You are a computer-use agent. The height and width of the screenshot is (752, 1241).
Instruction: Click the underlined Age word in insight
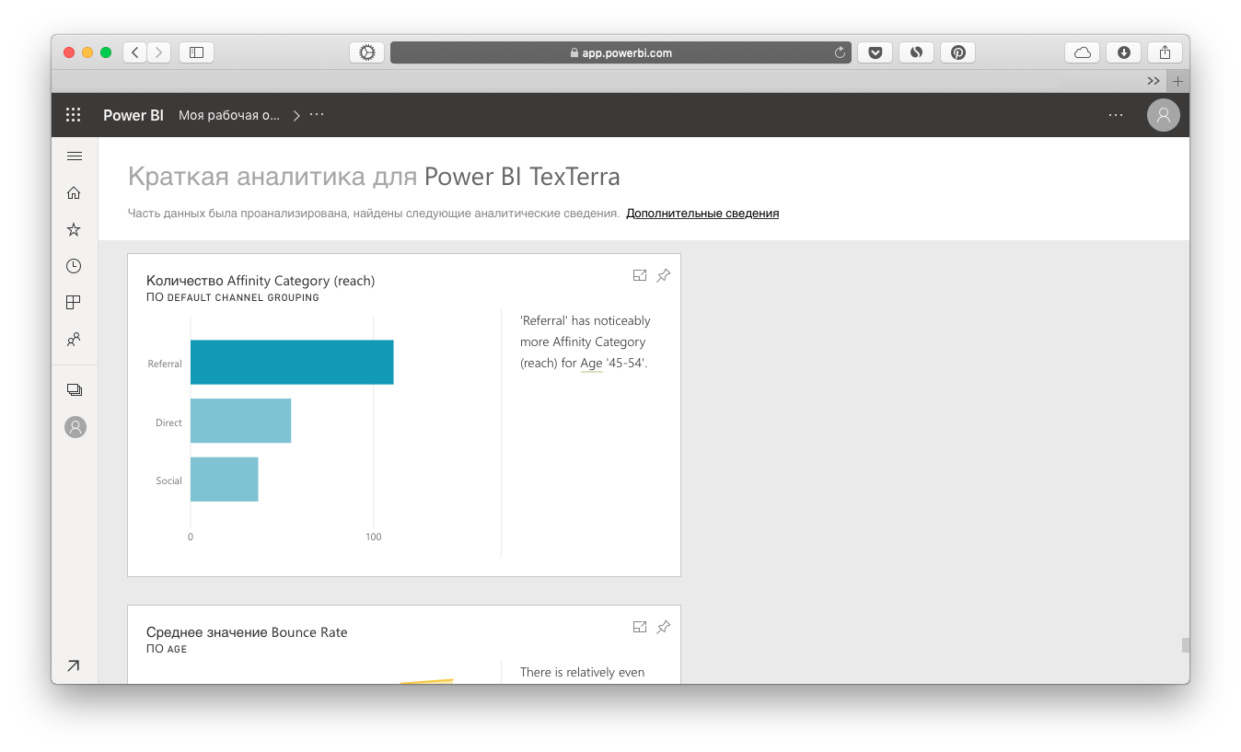point(591,364)
